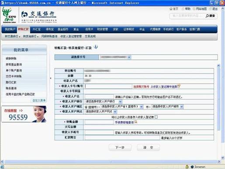Click the Internet zone globe icon
Image resolution: width=225 pixels, height=169 pixels.
tap(192, 167)
